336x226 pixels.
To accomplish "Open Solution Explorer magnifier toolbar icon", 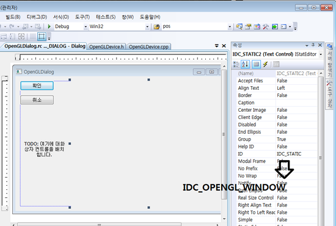I will tap(239, 26).
